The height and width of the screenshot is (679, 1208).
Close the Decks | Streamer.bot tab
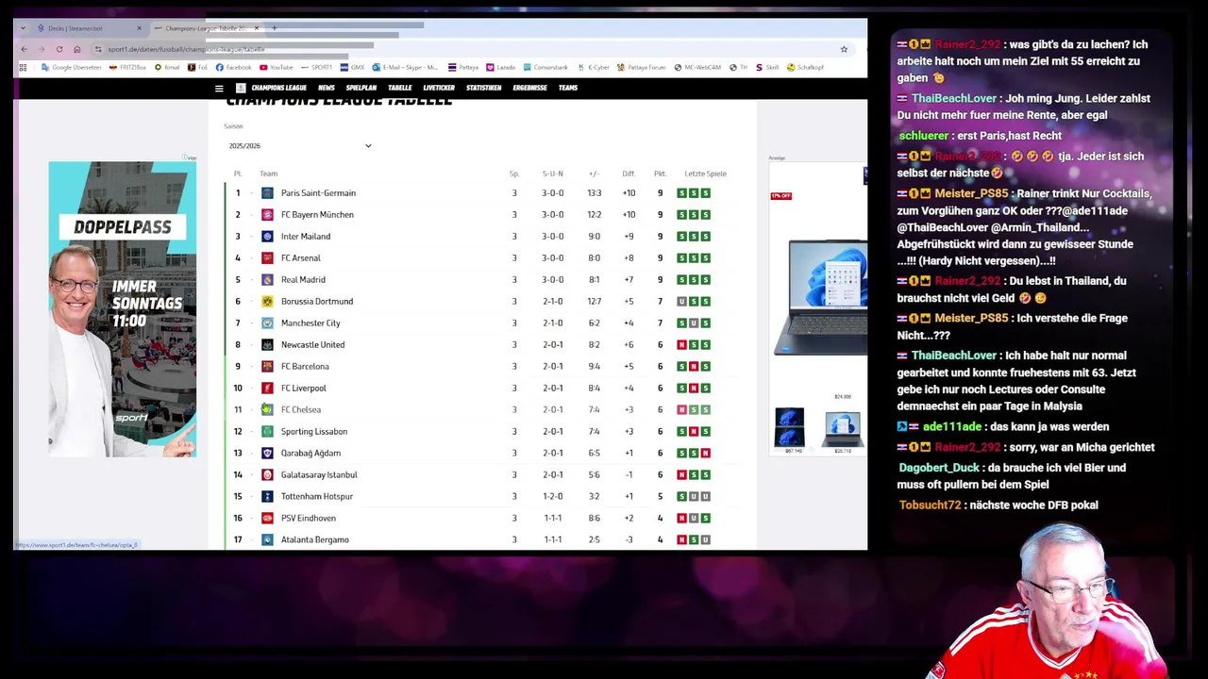(139, 28)
